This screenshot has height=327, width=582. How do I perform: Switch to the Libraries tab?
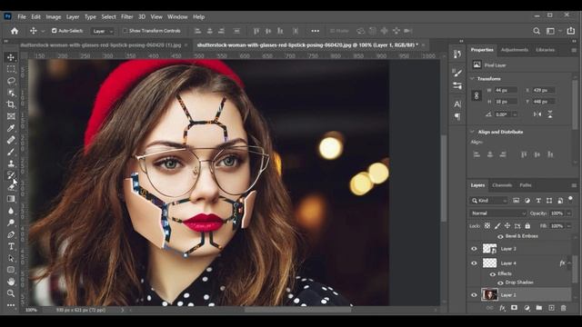click(545, 50)
